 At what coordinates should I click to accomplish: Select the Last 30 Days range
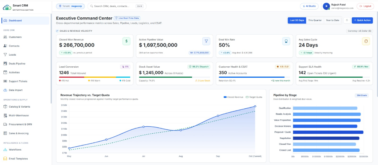297,21
